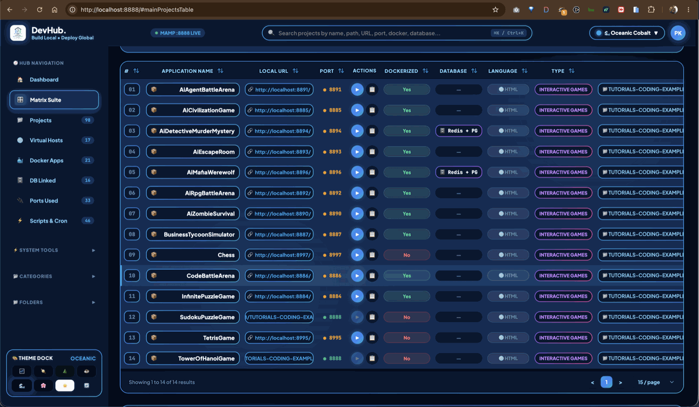Screen dimensions: 699x407
Task: Open the http://localhost:8997/ link for Chess
Action: (x=279, y=255)
